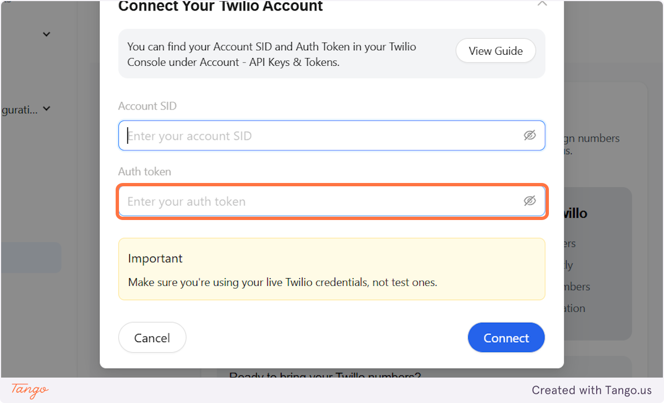Collapse the dialog using the top chevron
This screenshot has width=664, height=403.
point(542,4)
